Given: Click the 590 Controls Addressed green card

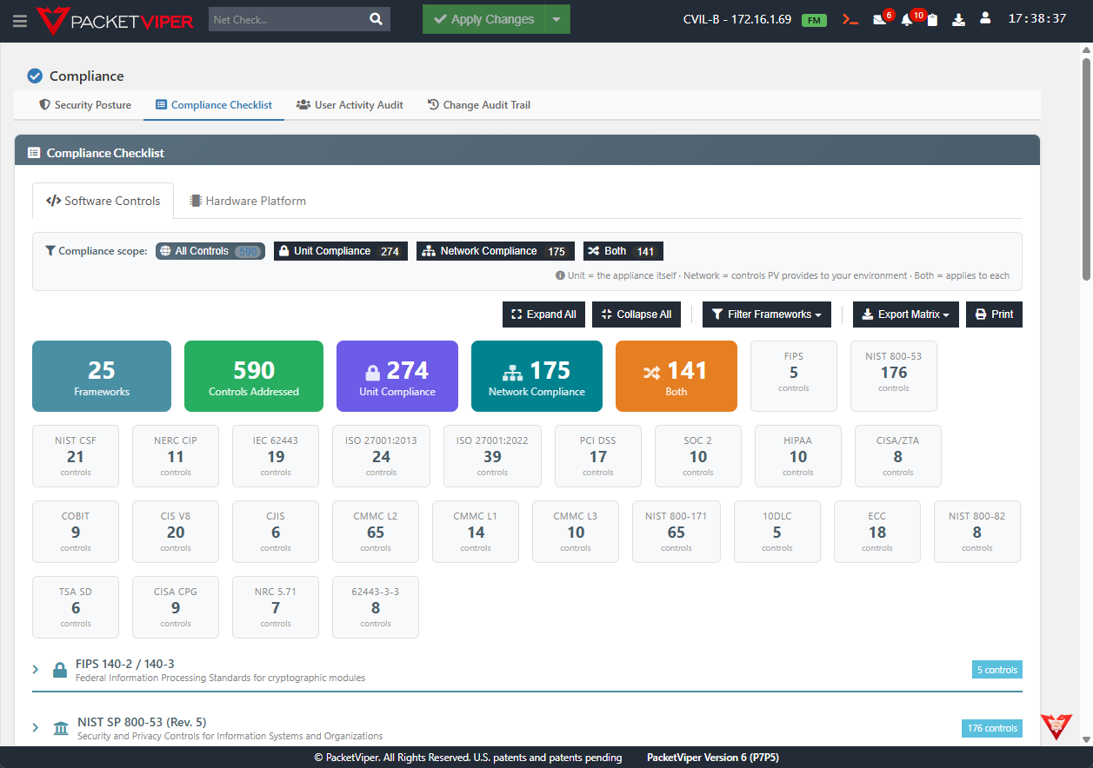Looking at the screenshot, I should click(x=254, y=376).
